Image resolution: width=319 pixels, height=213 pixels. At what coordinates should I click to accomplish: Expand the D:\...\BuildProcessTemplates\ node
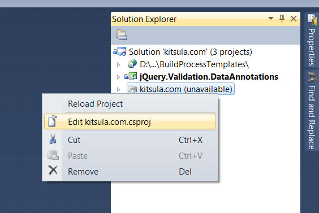118,64
